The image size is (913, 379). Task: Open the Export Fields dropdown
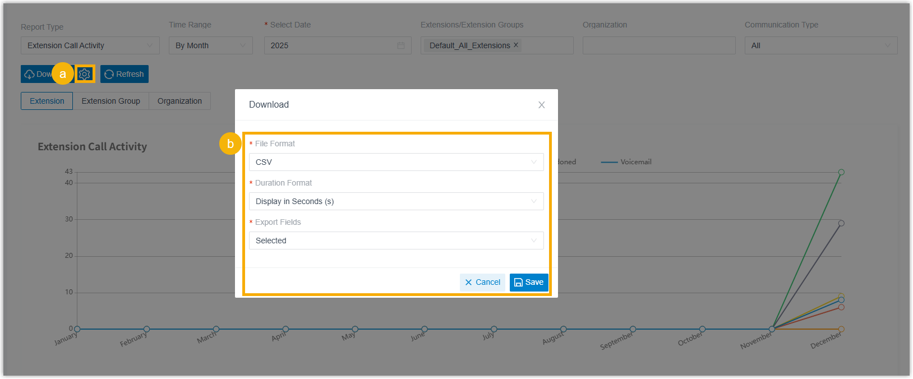click(396, 241)
